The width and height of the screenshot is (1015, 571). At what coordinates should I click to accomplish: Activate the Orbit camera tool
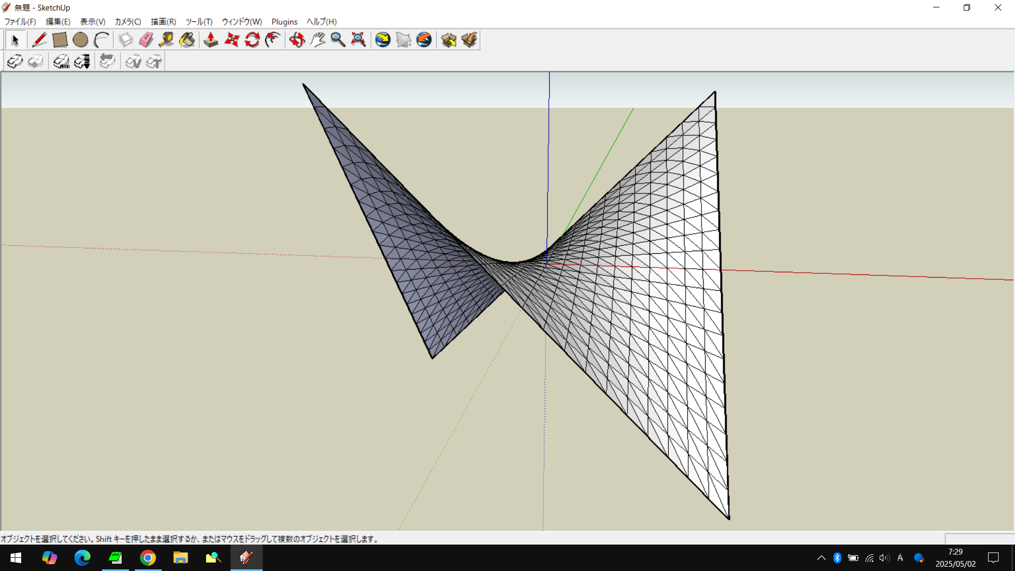pos(297,40)
